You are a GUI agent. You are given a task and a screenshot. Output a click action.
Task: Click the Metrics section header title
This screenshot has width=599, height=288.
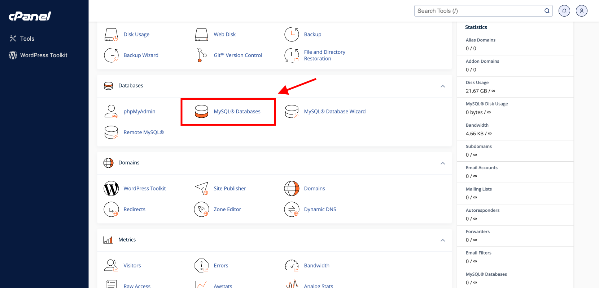pyautogui.click(x=127, y=240)
